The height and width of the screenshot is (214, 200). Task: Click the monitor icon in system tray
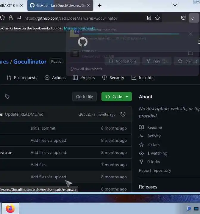[196, 209]
